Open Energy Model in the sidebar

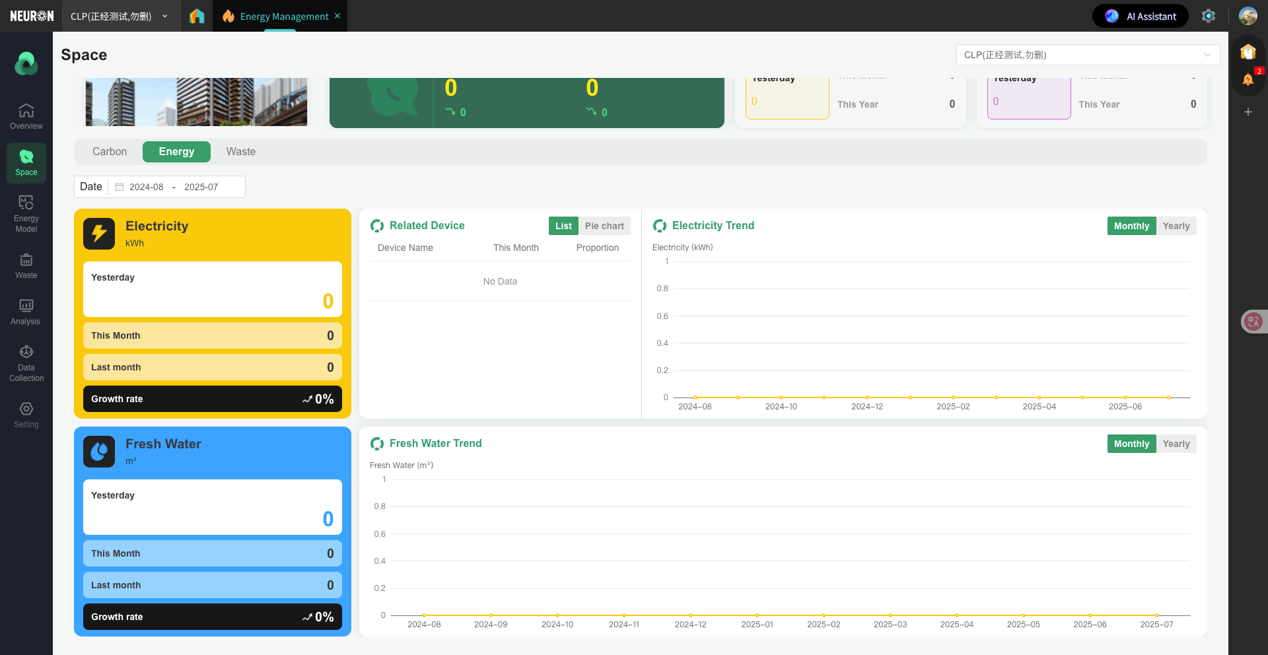pos(26,214)
